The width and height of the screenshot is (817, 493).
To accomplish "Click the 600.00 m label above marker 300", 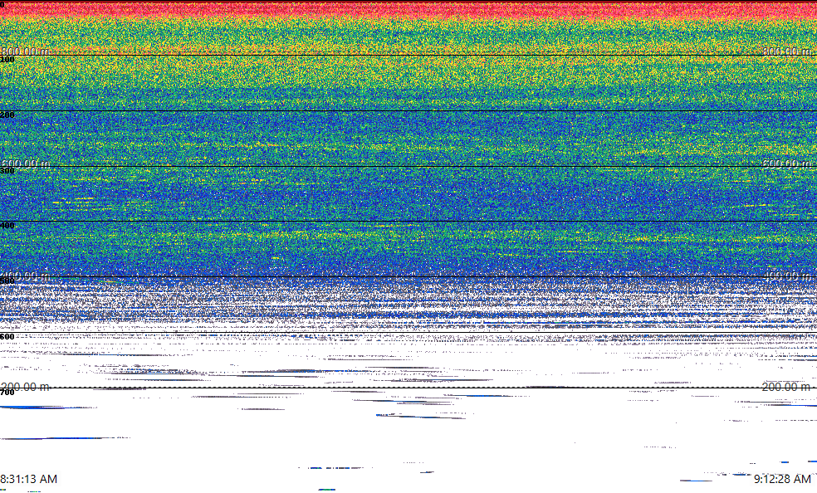I will coord(25,164).
